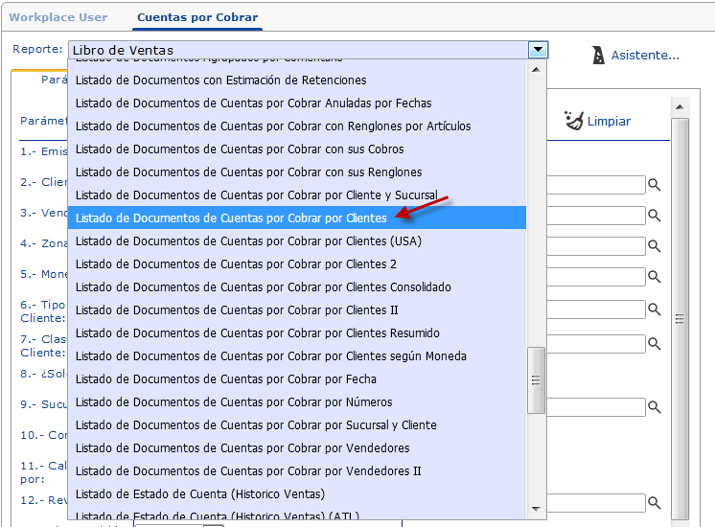Select Listado de Documentos por Clientes
This screenshot has height=527, width=715.
click(x=231, y=218)
